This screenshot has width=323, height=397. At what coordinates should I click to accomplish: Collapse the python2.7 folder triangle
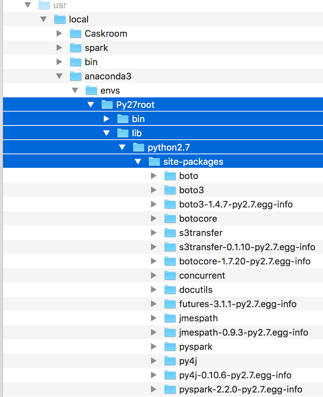pyautogui.click(x=122, y=147)
